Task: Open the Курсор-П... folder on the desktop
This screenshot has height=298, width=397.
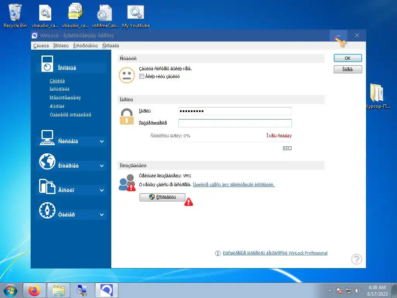Action: 377,96
